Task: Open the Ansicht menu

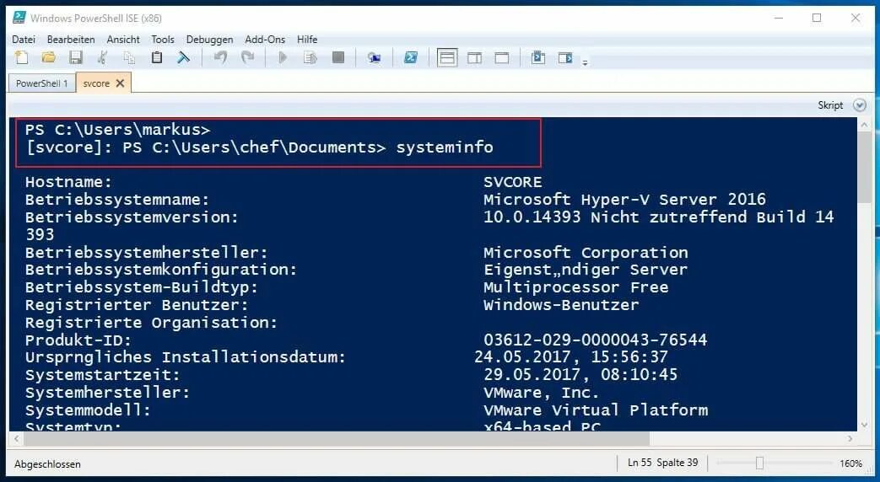Action: click(x=123, y=40)
